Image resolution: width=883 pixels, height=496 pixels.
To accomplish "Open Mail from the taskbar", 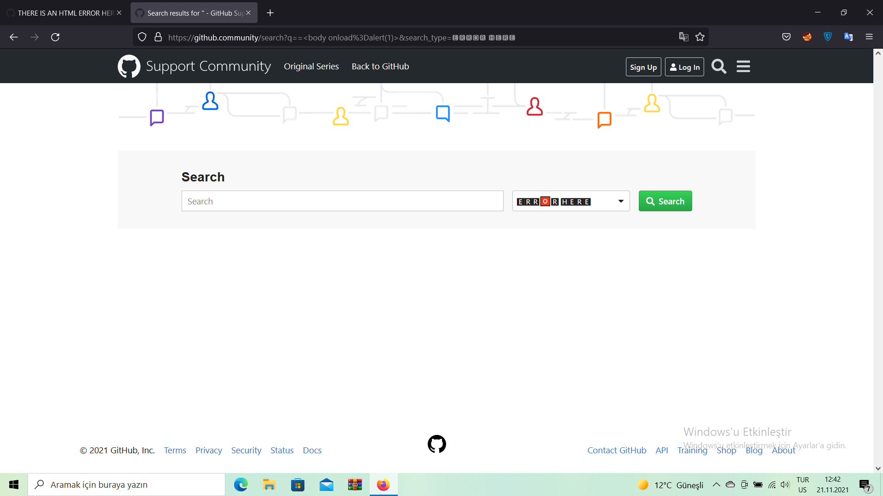I will [x=326, y=485].
